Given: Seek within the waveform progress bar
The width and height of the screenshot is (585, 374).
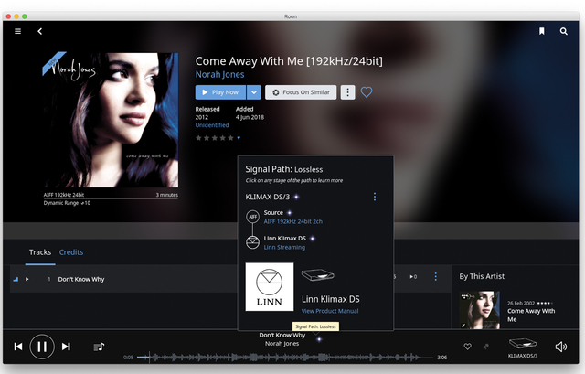Looking at the screenshot, I should tap(285, 358).
